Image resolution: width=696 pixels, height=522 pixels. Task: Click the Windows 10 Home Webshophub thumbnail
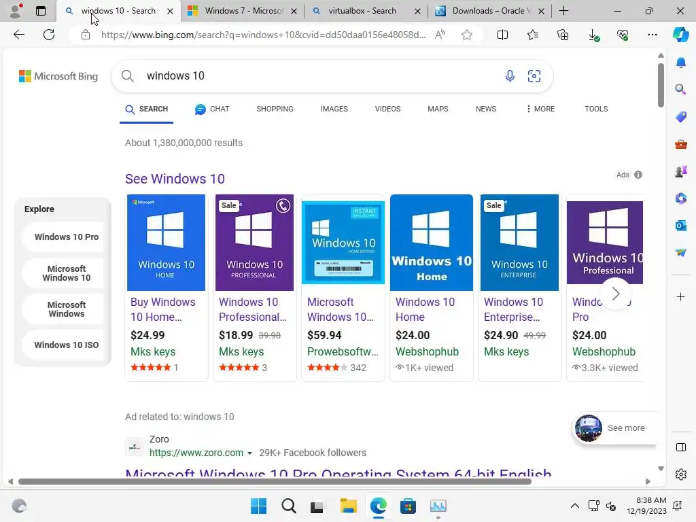pyautogui.click(x=432, y=243)
